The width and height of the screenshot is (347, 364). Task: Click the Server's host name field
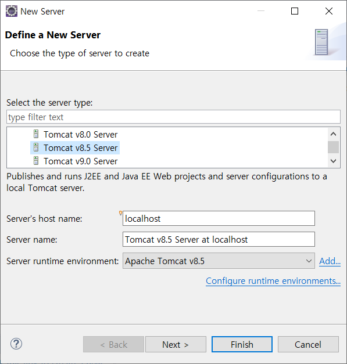click(x=219, y=218)
